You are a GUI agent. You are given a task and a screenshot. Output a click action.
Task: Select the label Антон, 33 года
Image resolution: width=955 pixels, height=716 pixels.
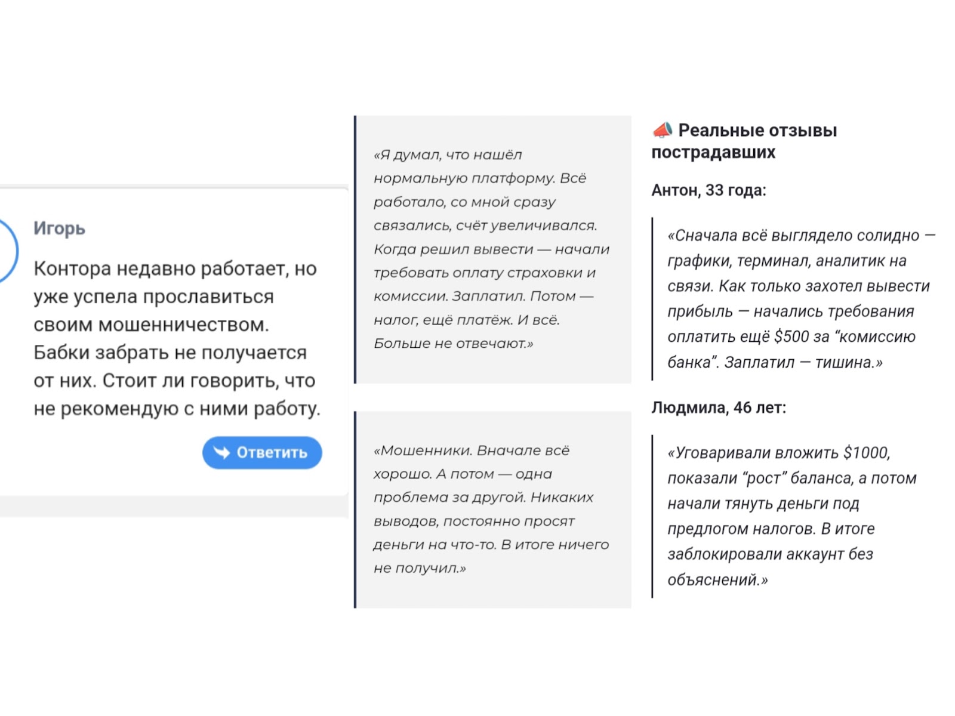(708, 190)
